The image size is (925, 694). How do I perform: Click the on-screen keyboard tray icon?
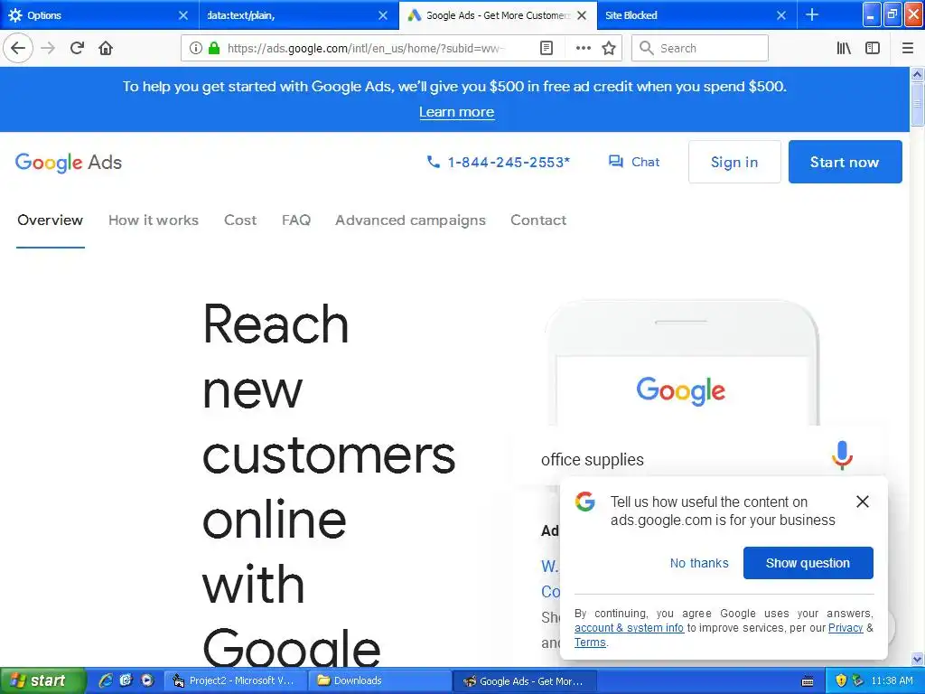pos(808,681)
